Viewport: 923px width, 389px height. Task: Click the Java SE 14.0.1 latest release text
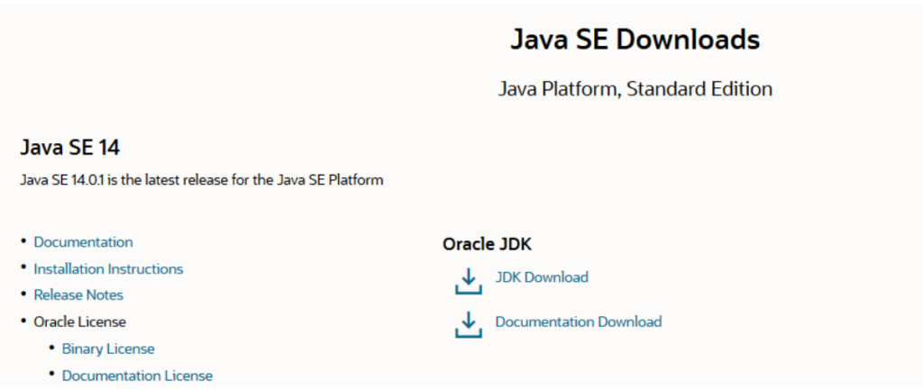[x=201, y=180]
